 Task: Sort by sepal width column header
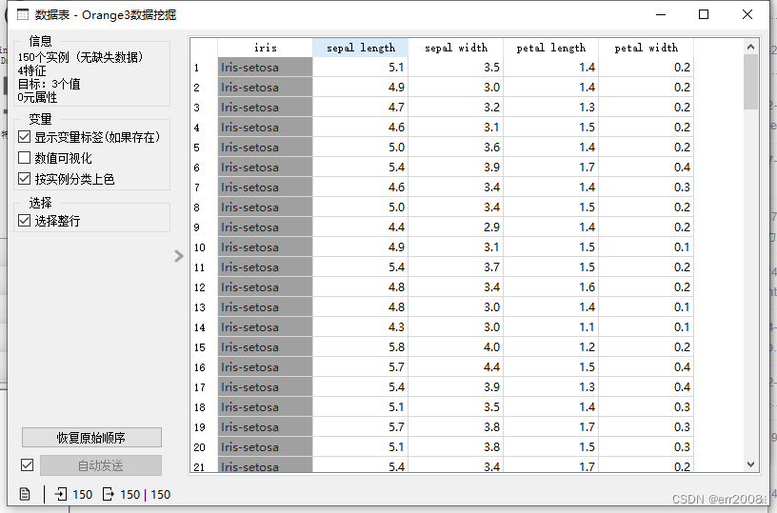pos(455,48)
